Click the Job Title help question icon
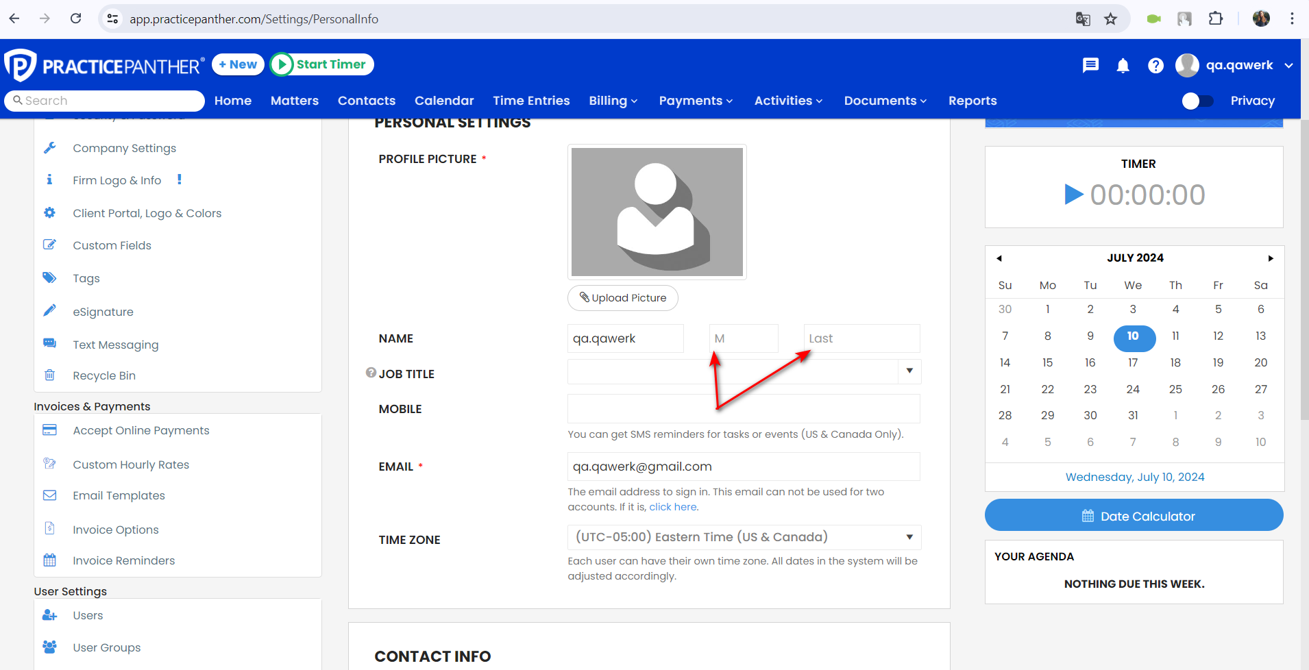The width and height of the screenshot is (1309, 670). [x=371, y=373]
